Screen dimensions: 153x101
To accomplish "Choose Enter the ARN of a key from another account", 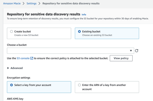I will pos(80,85).
